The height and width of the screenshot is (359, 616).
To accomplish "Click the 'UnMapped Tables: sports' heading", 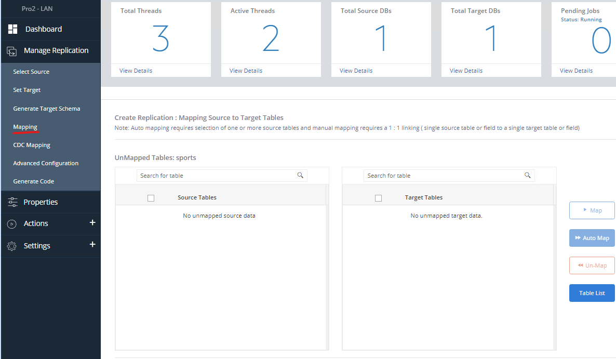I will pyautogui.click(x=155, y=157).
